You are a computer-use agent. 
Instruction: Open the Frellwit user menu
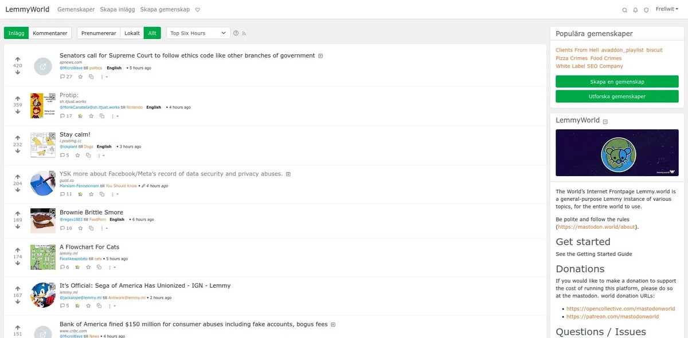pos(667,9)
